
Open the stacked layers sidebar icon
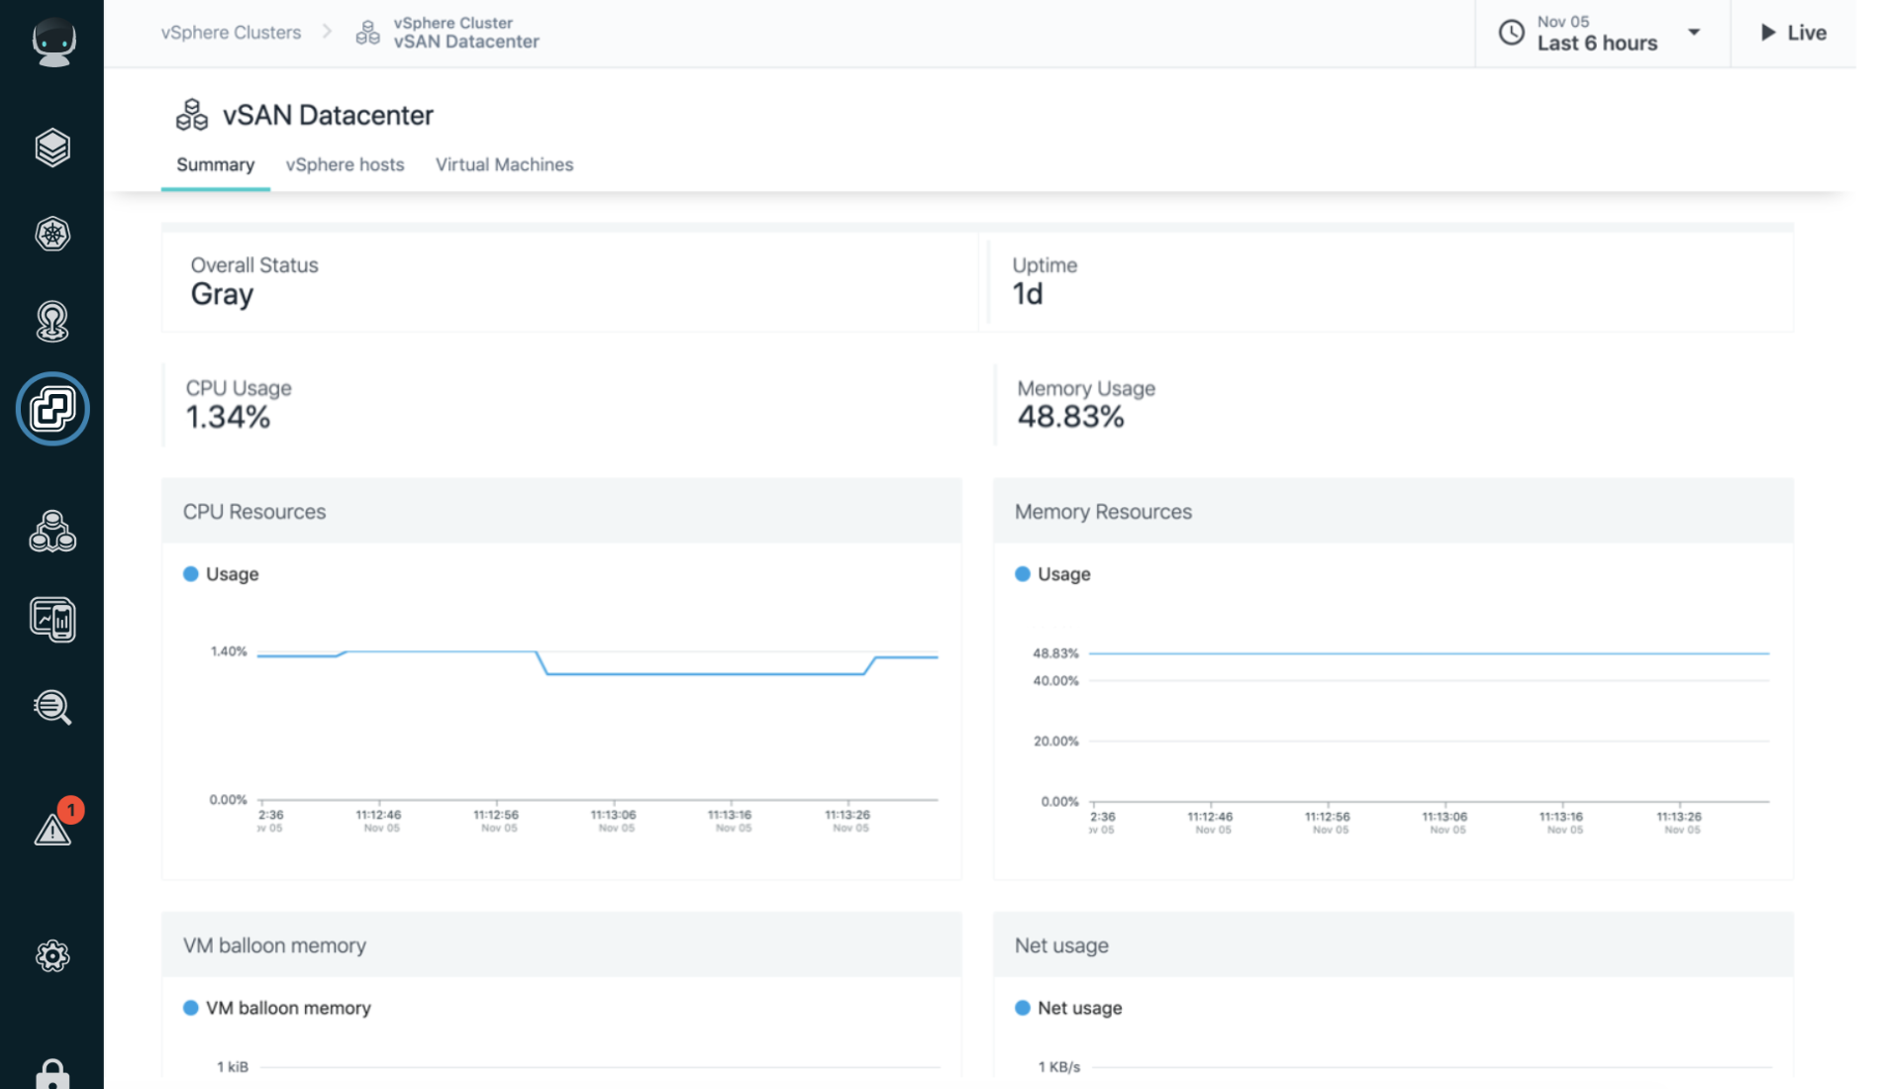click(x=52, y=148)
